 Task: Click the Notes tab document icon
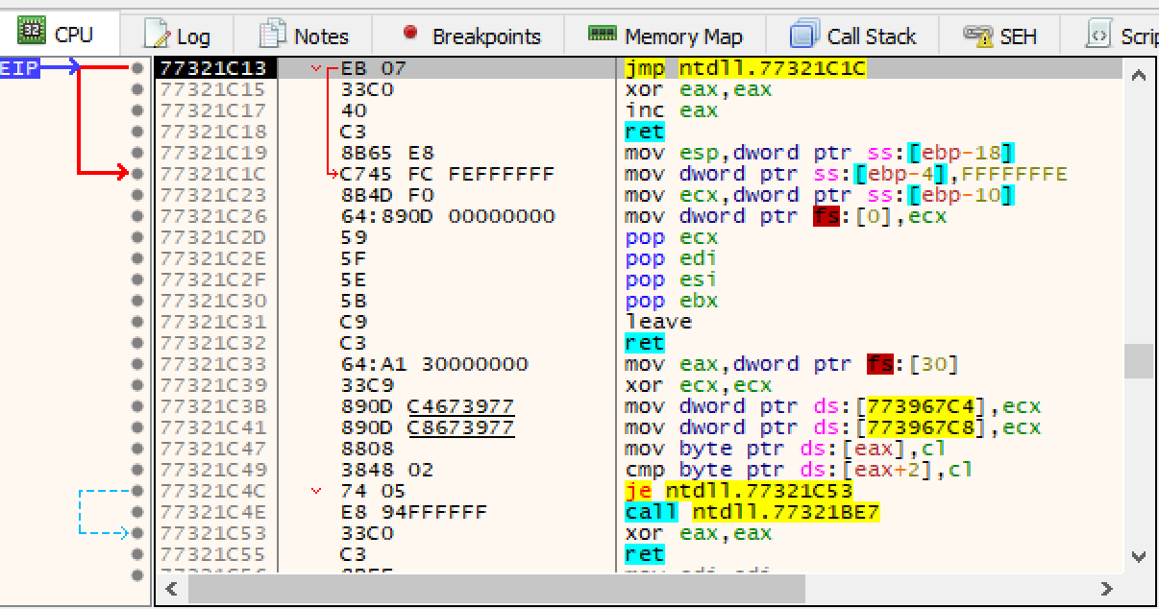click(x=273, y=35)
